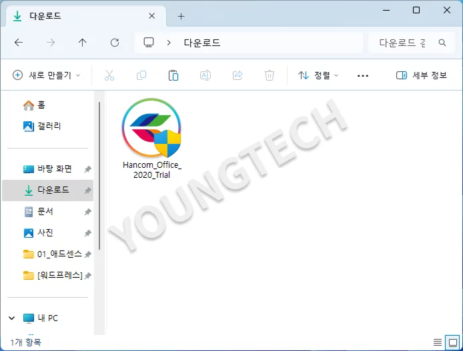Go back with the left arrow button
This screenshot has width=463, height=351.
pyautogui.click(x=19, y=43)
